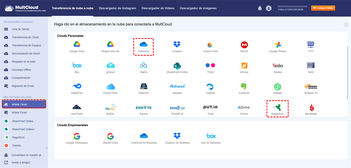The width and height of the screenshot is (351, 168).
Task: Select Shared Drive icon
Action: point(110,136)
